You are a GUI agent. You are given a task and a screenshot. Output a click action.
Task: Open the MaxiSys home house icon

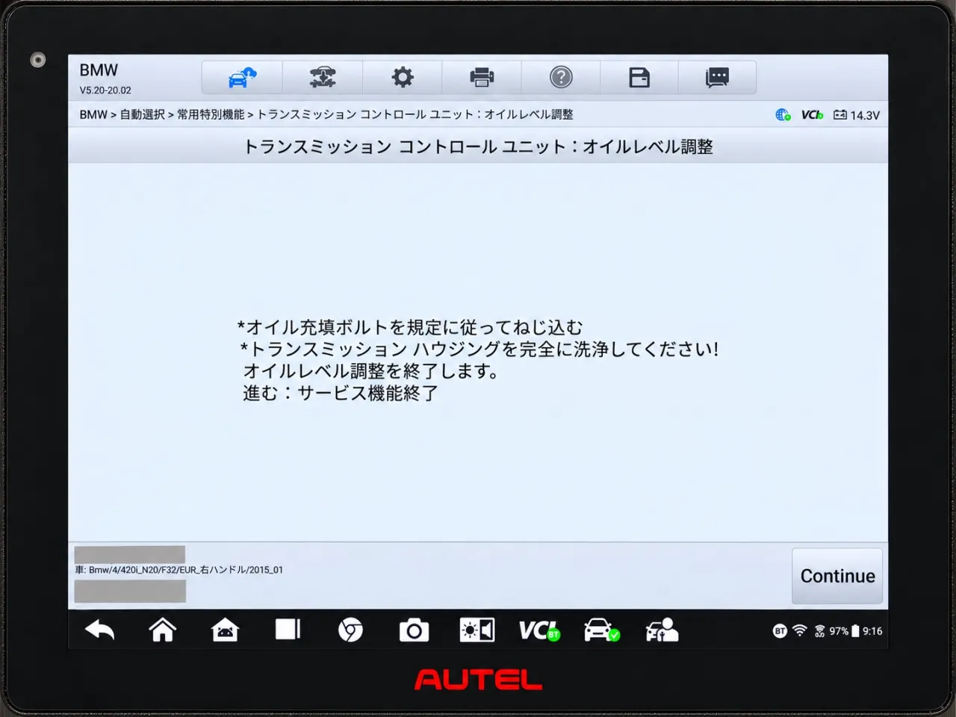tap(225, 630)
